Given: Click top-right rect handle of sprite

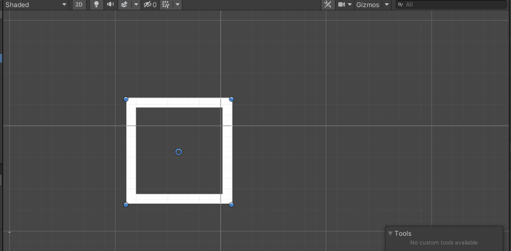Looking at the screenshot, I should [232, 99].
